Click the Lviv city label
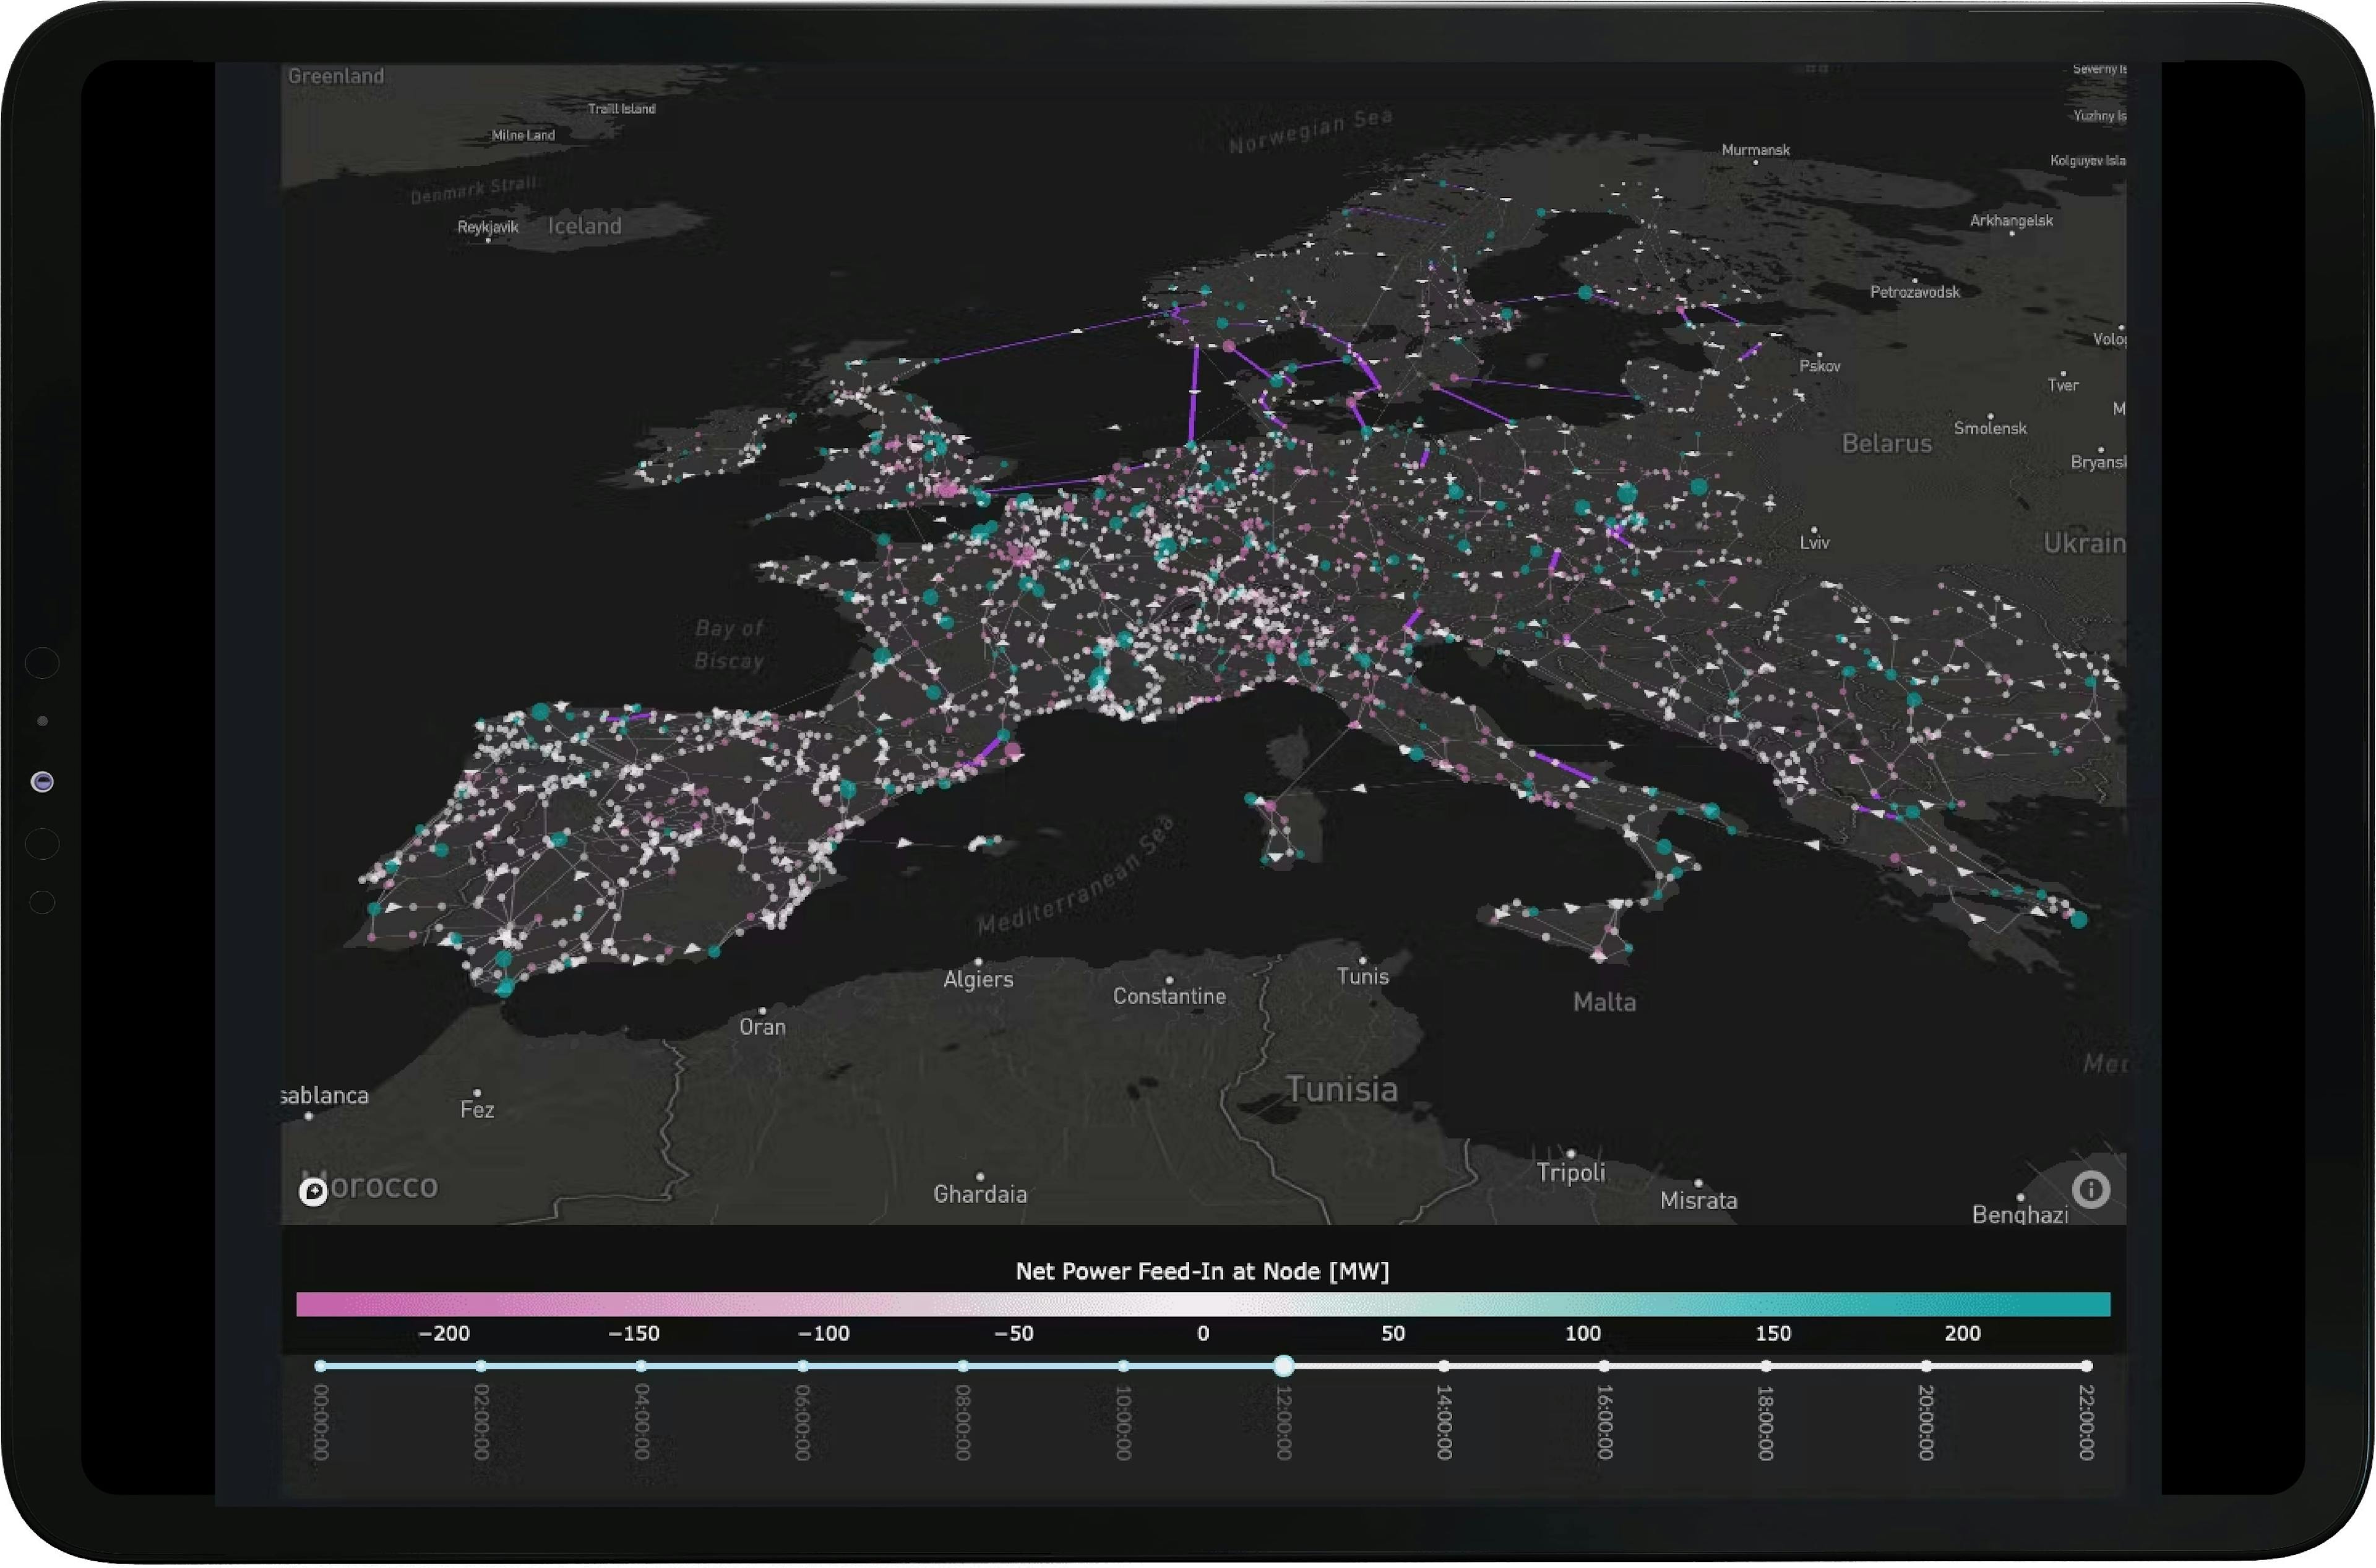This screenshot has width=2376, height=1568. 1815,543
